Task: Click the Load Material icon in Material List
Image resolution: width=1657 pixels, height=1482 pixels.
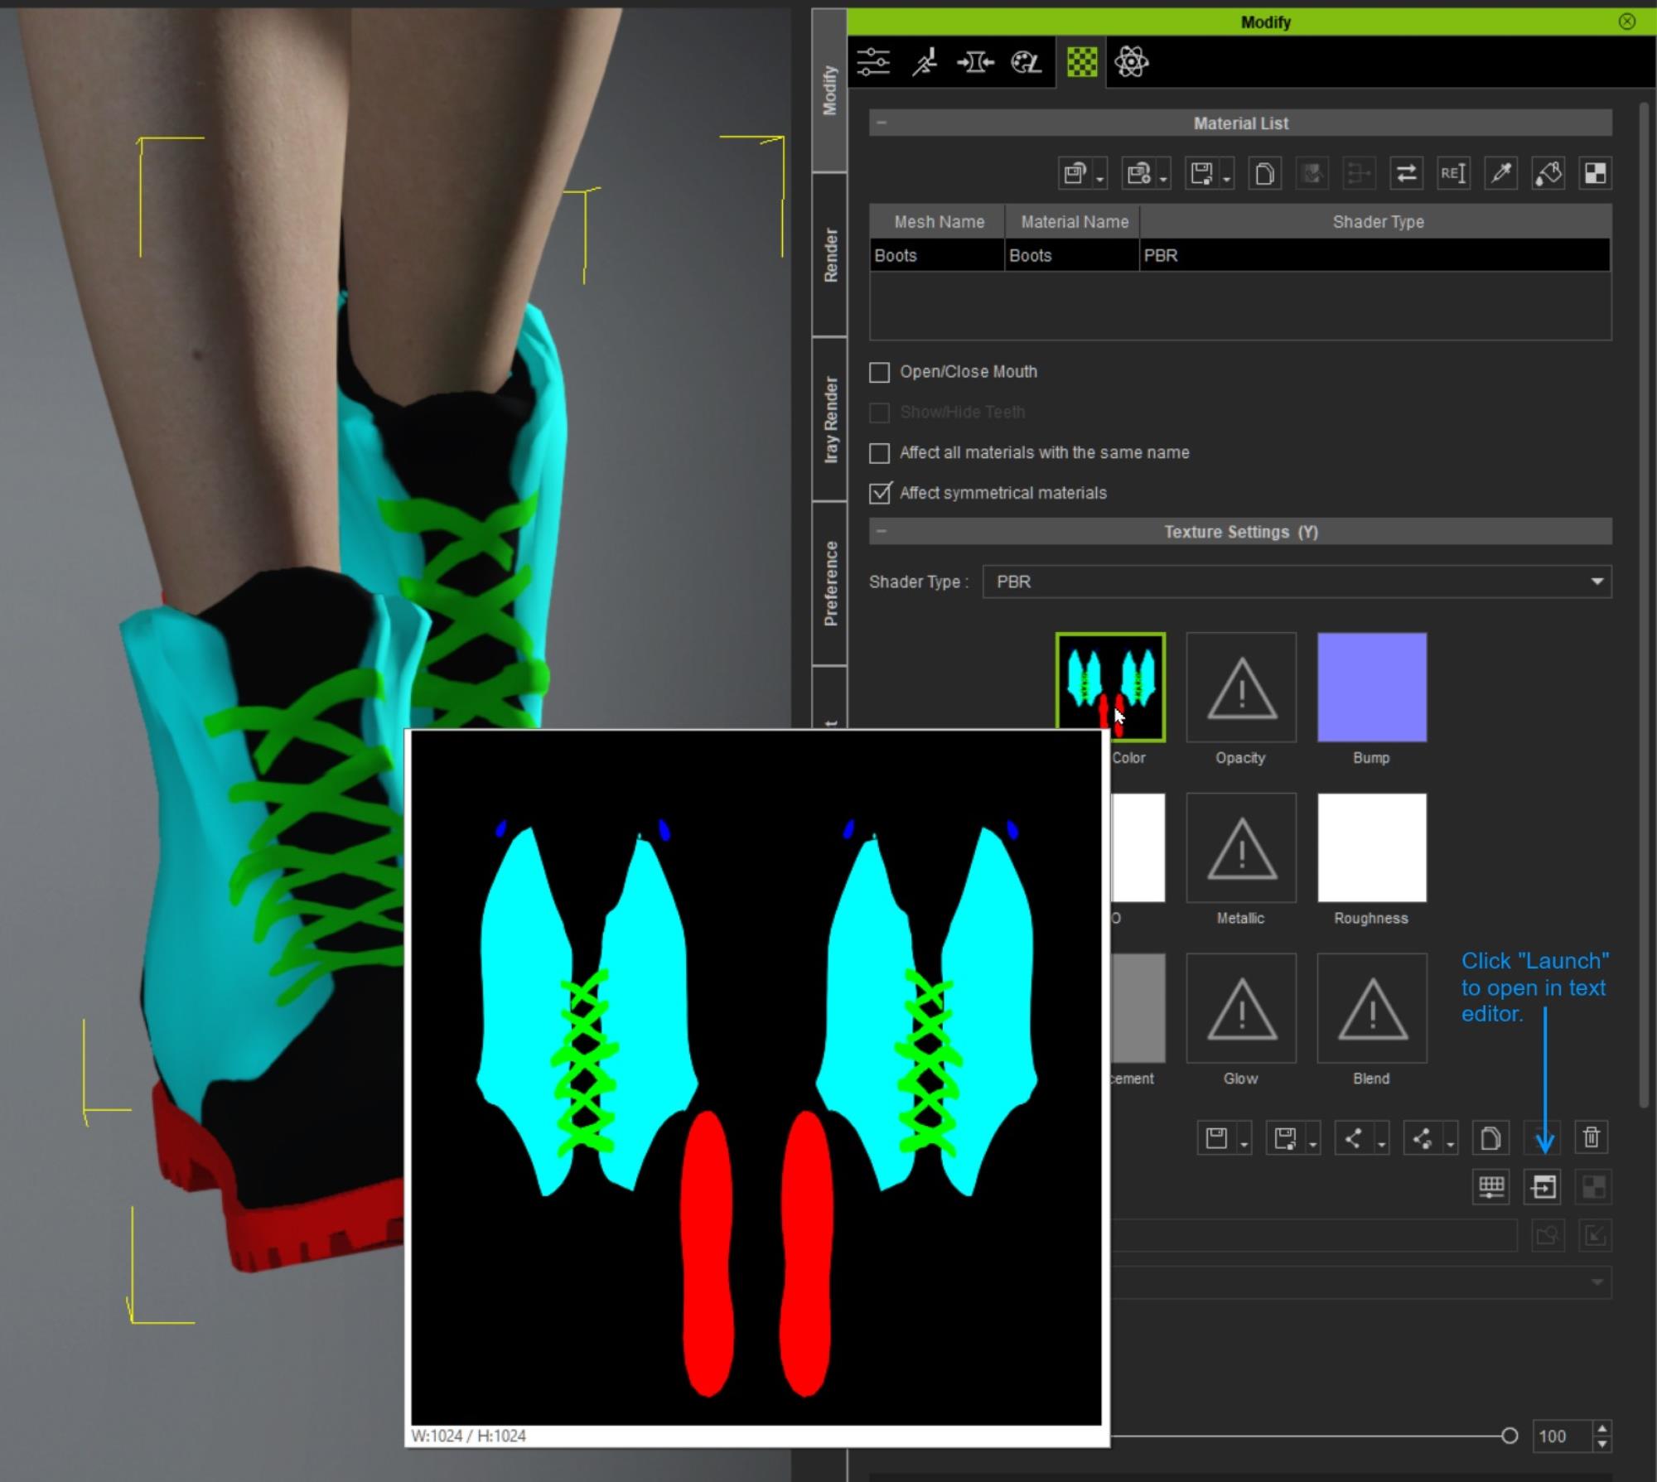Action: [1075, 173]
